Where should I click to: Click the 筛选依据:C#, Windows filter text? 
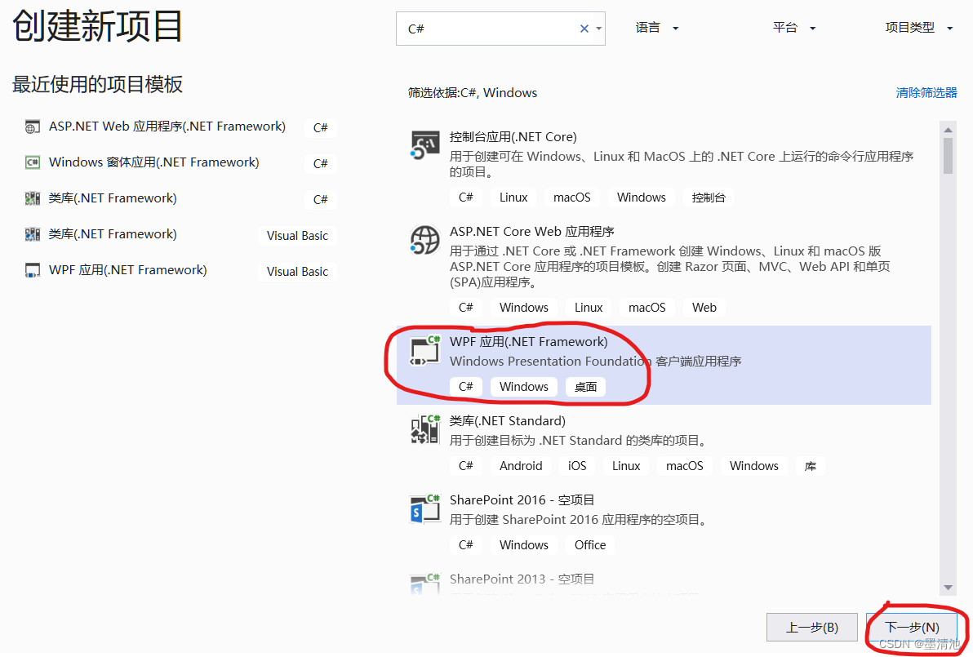473,92
